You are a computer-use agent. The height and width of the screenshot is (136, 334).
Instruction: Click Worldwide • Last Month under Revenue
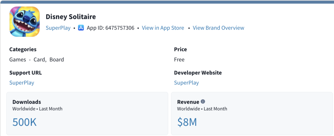(x=202, y=109)
